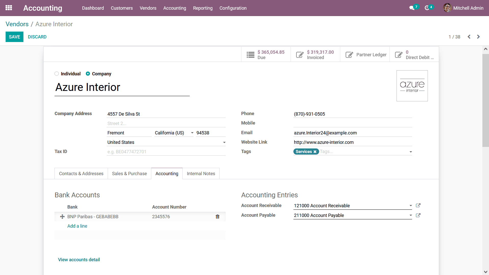Image resolution: width=489 pixels, height=275 pixels.
Task: Open the activities clock icon with 4 badge
Action: coord(427,8)
